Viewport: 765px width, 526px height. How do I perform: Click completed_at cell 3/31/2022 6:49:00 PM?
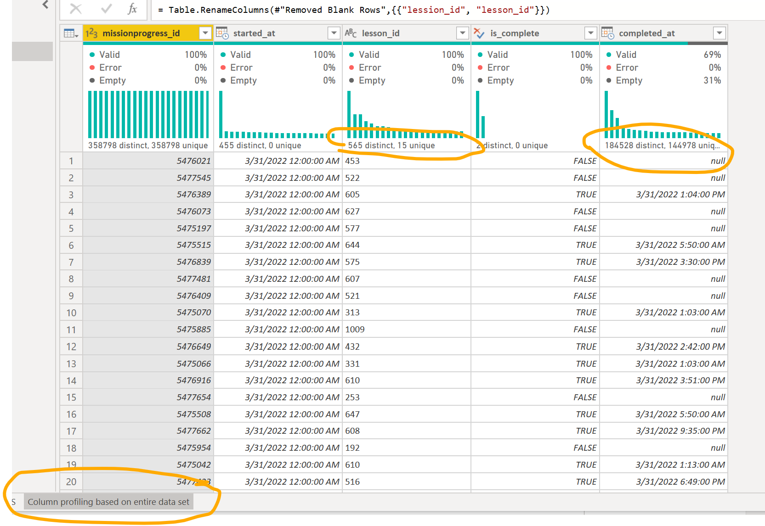(x=664, y=481)
